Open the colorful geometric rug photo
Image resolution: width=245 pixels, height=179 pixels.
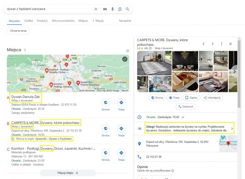185,82
